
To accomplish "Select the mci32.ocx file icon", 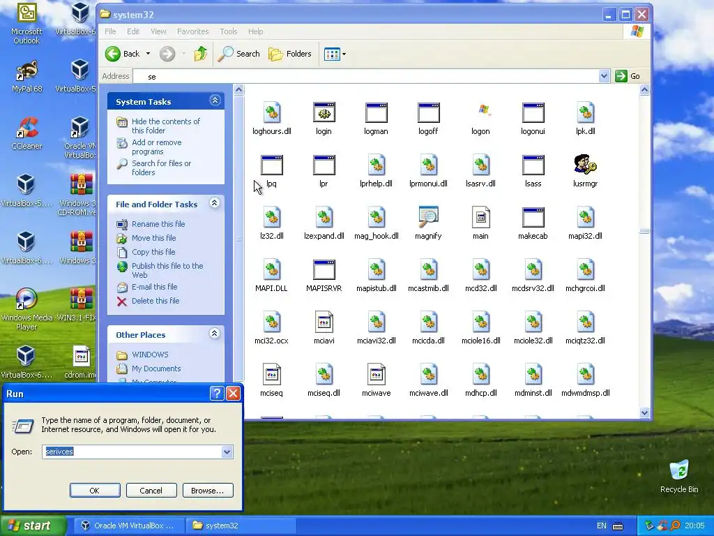I will [x=272, y=322].
